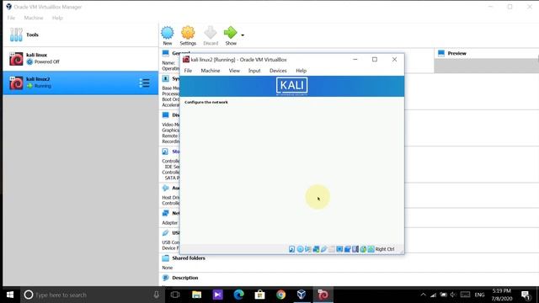This screenshot has width=539, height=303.
Task: Click the Storage section icon in details
Action: [165, 151]
